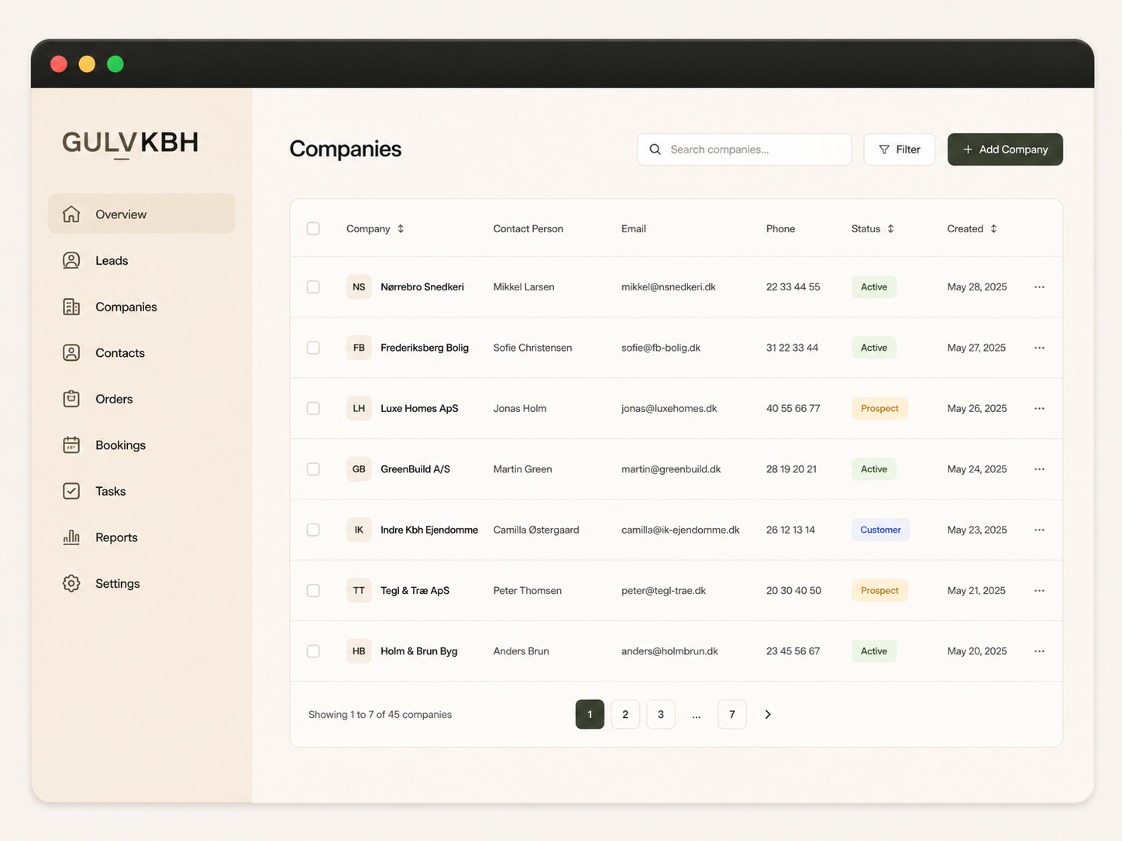1122x841 pixels.
Task: Click the Contacts badge icon
Action: pos(71,352)
